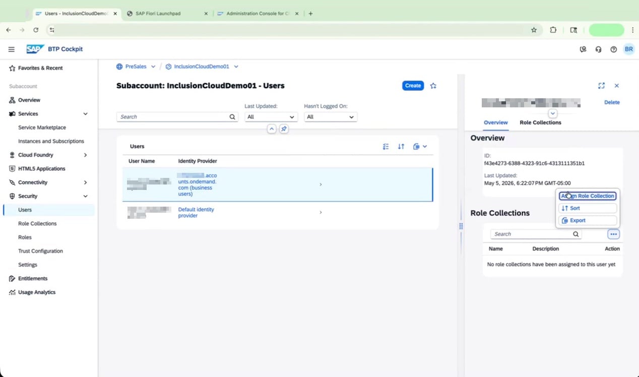This screenshot has height=377, width=639.
Task: Open Service Marketplace
Action: tap(42, 128)
